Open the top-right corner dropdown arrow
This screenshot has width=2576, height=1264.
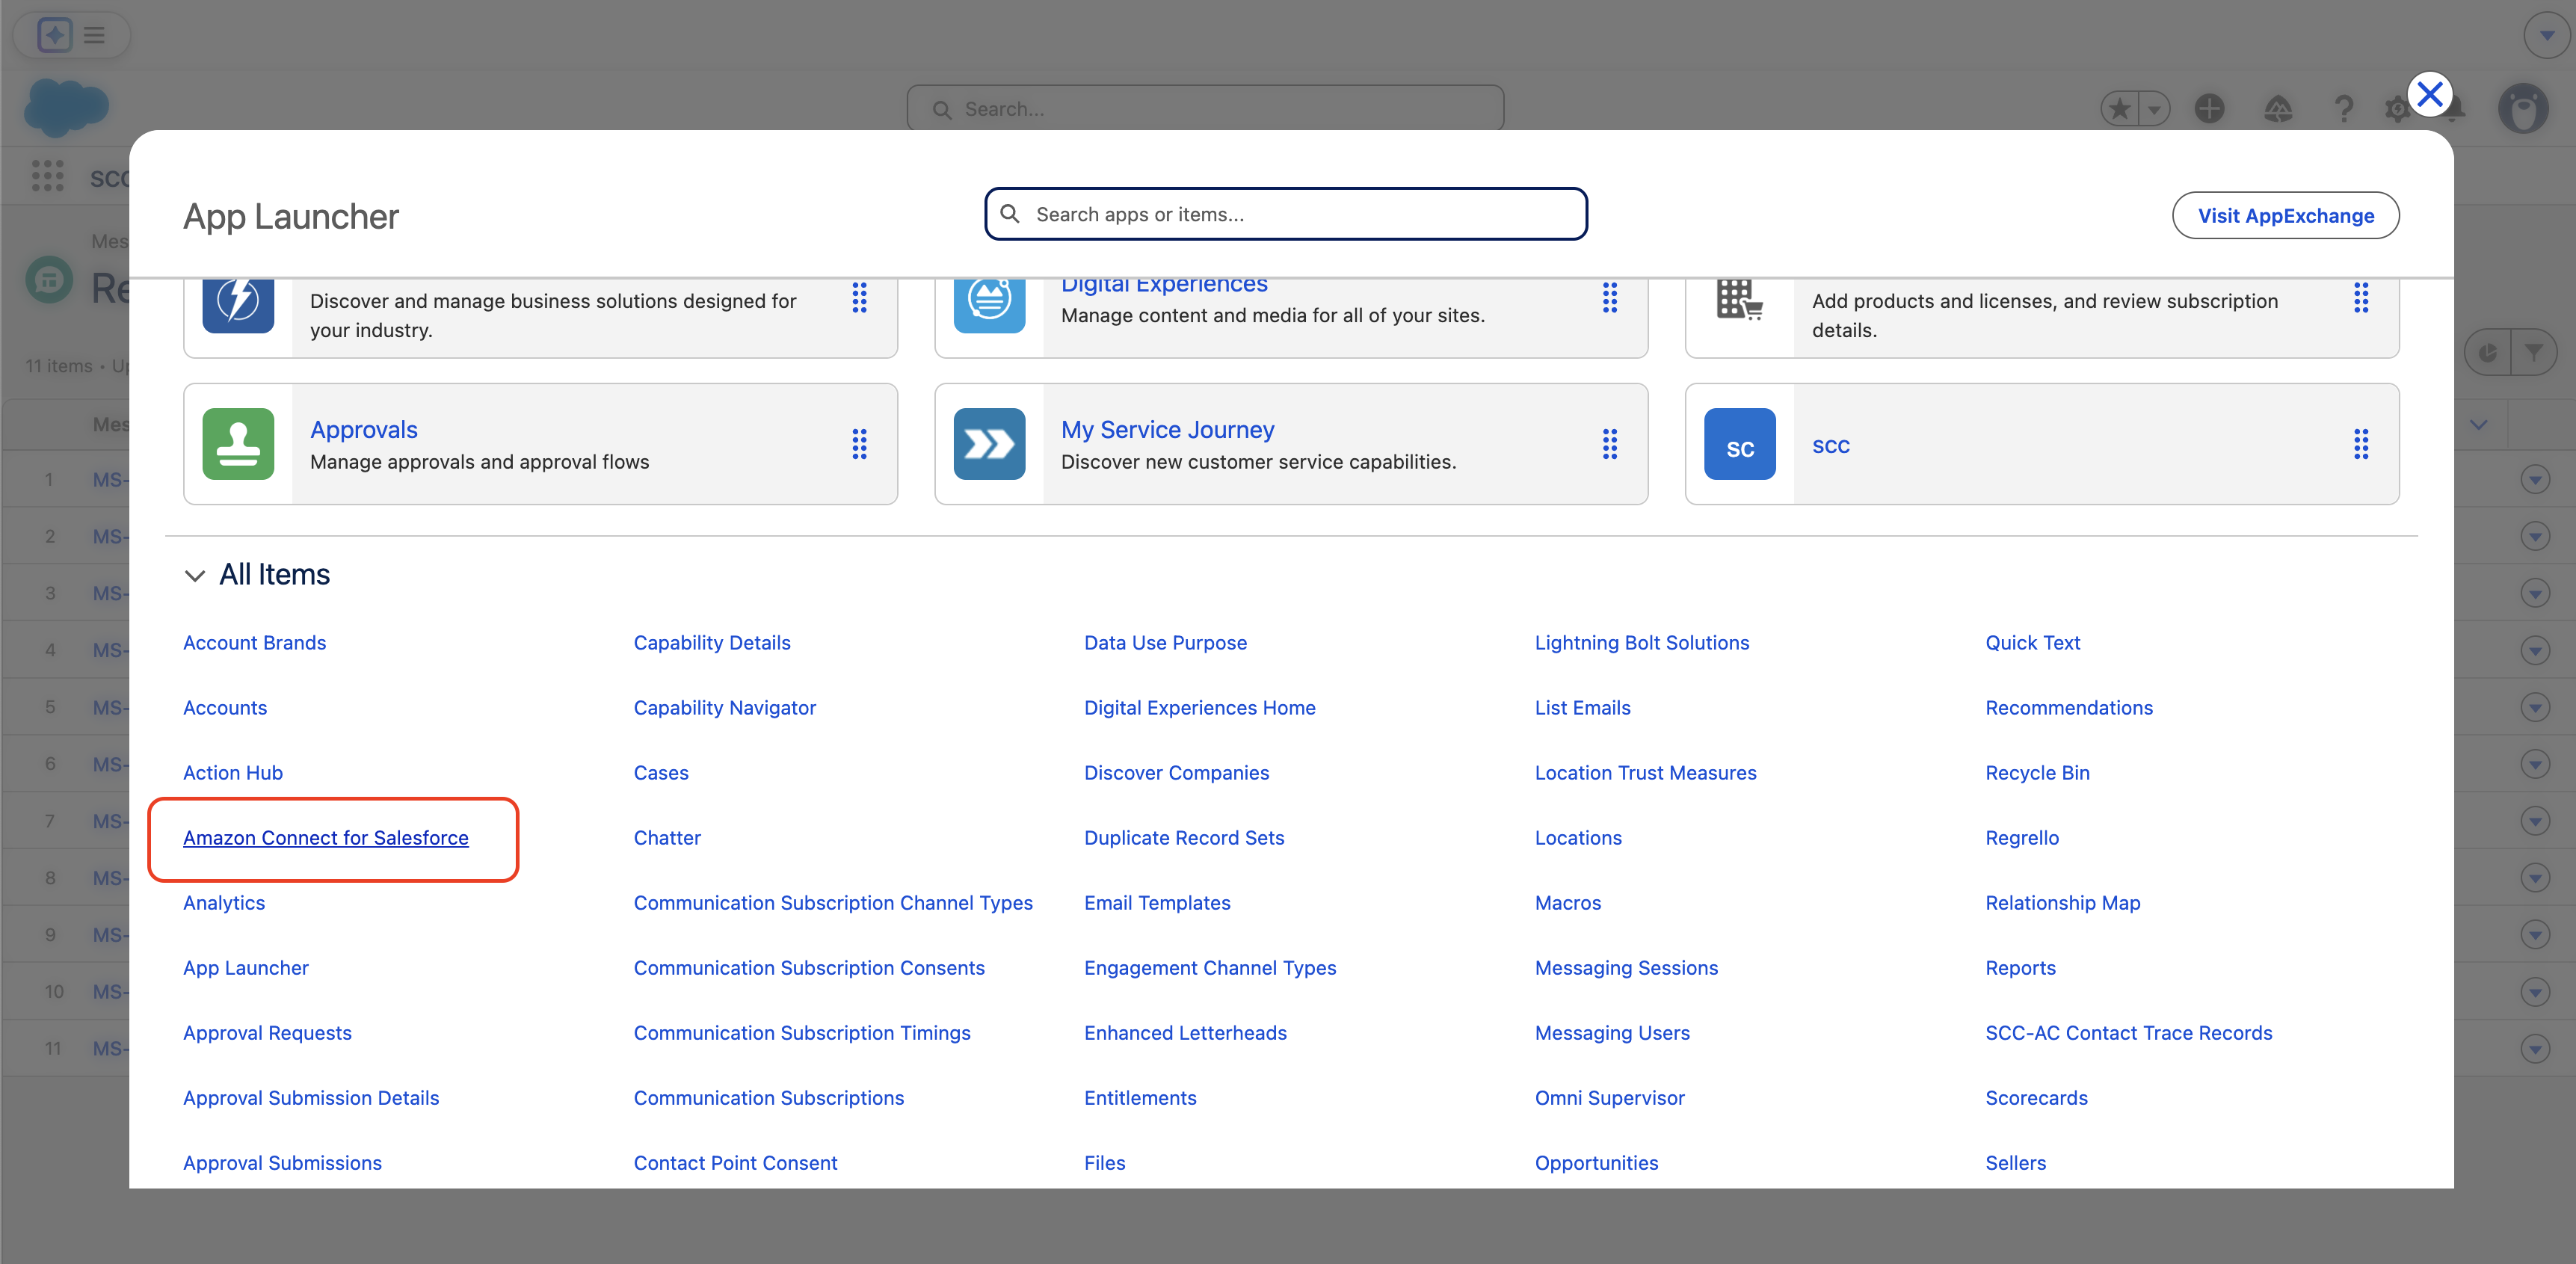(2546, 35)
